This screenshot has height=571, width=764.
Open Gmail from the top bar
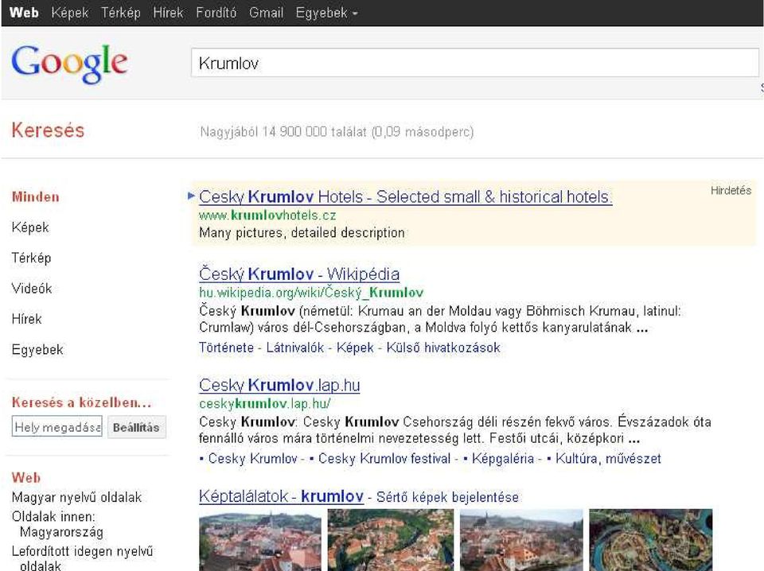(x=266, y=13)
